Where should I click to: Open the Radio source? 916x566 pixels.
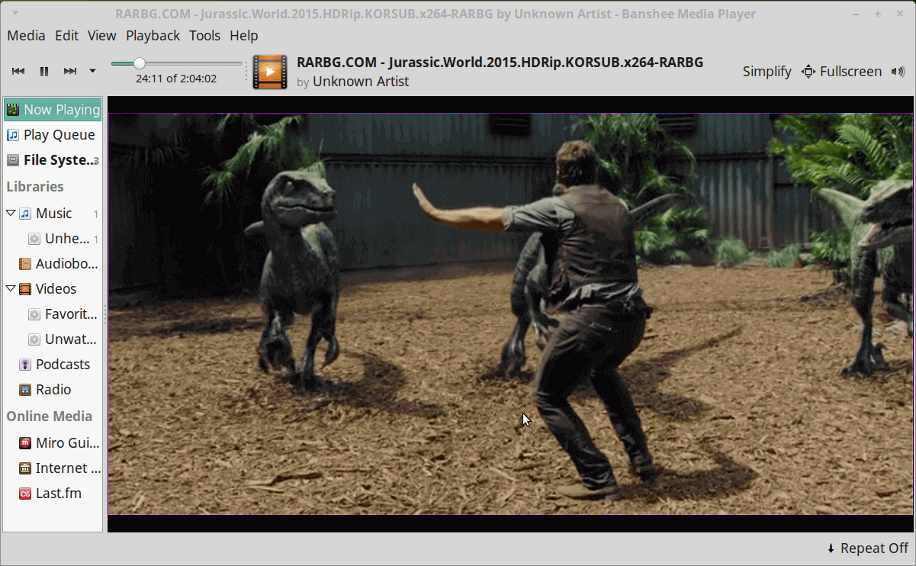pos(53,390)
